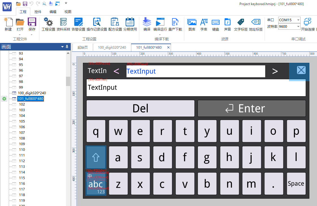Switch to the 控件 ribbon tab
Viewport: 317px width, 206px height.
click(x=38, y=12)
